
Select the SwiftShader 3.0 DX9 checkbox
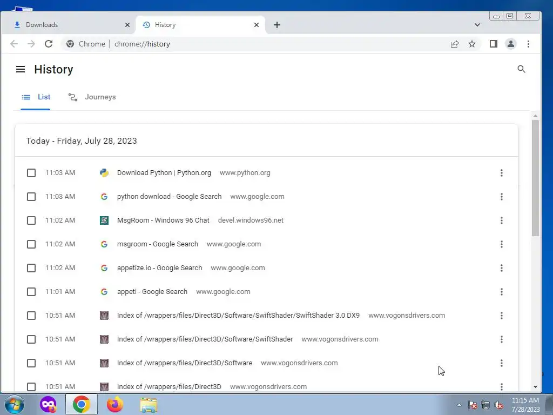(x=31, y=316)
